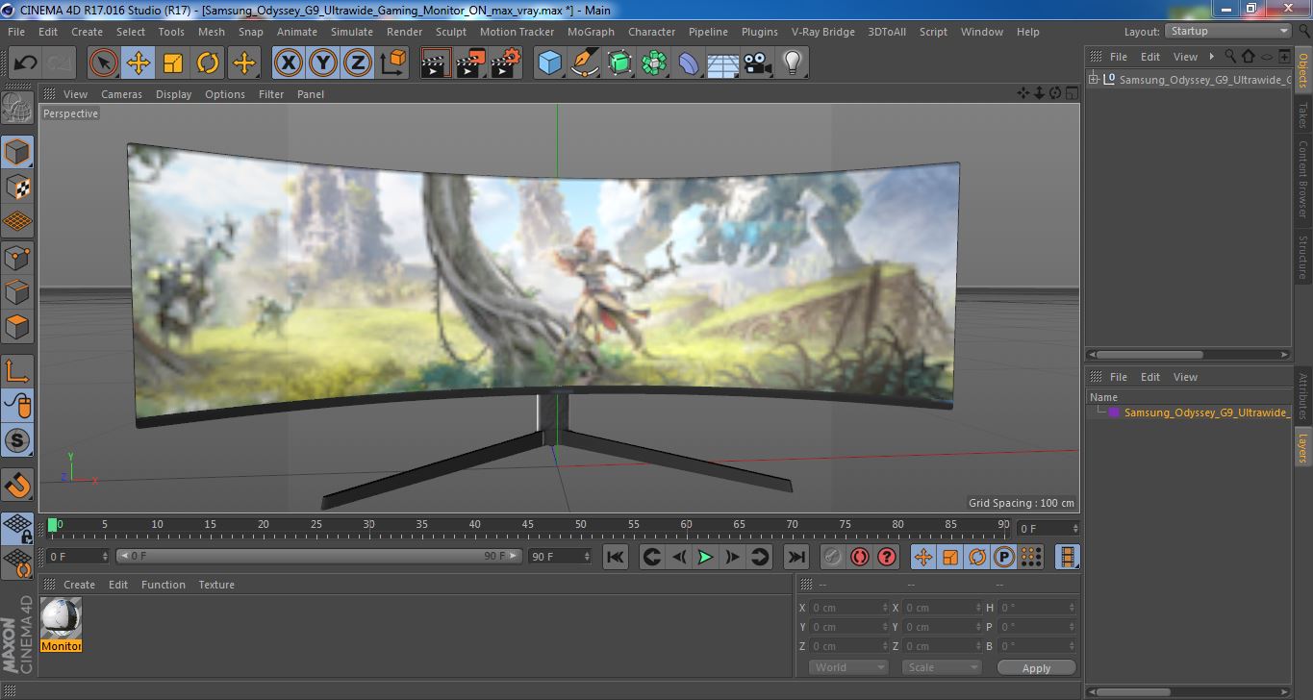The image size is (1313, 700).
Task: Click Record Active Objects button
Action: (833, 557)
